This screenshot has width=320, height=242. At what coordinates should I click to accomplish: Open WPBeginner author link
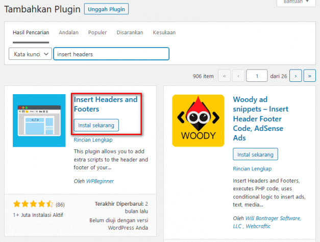(100, 181)
